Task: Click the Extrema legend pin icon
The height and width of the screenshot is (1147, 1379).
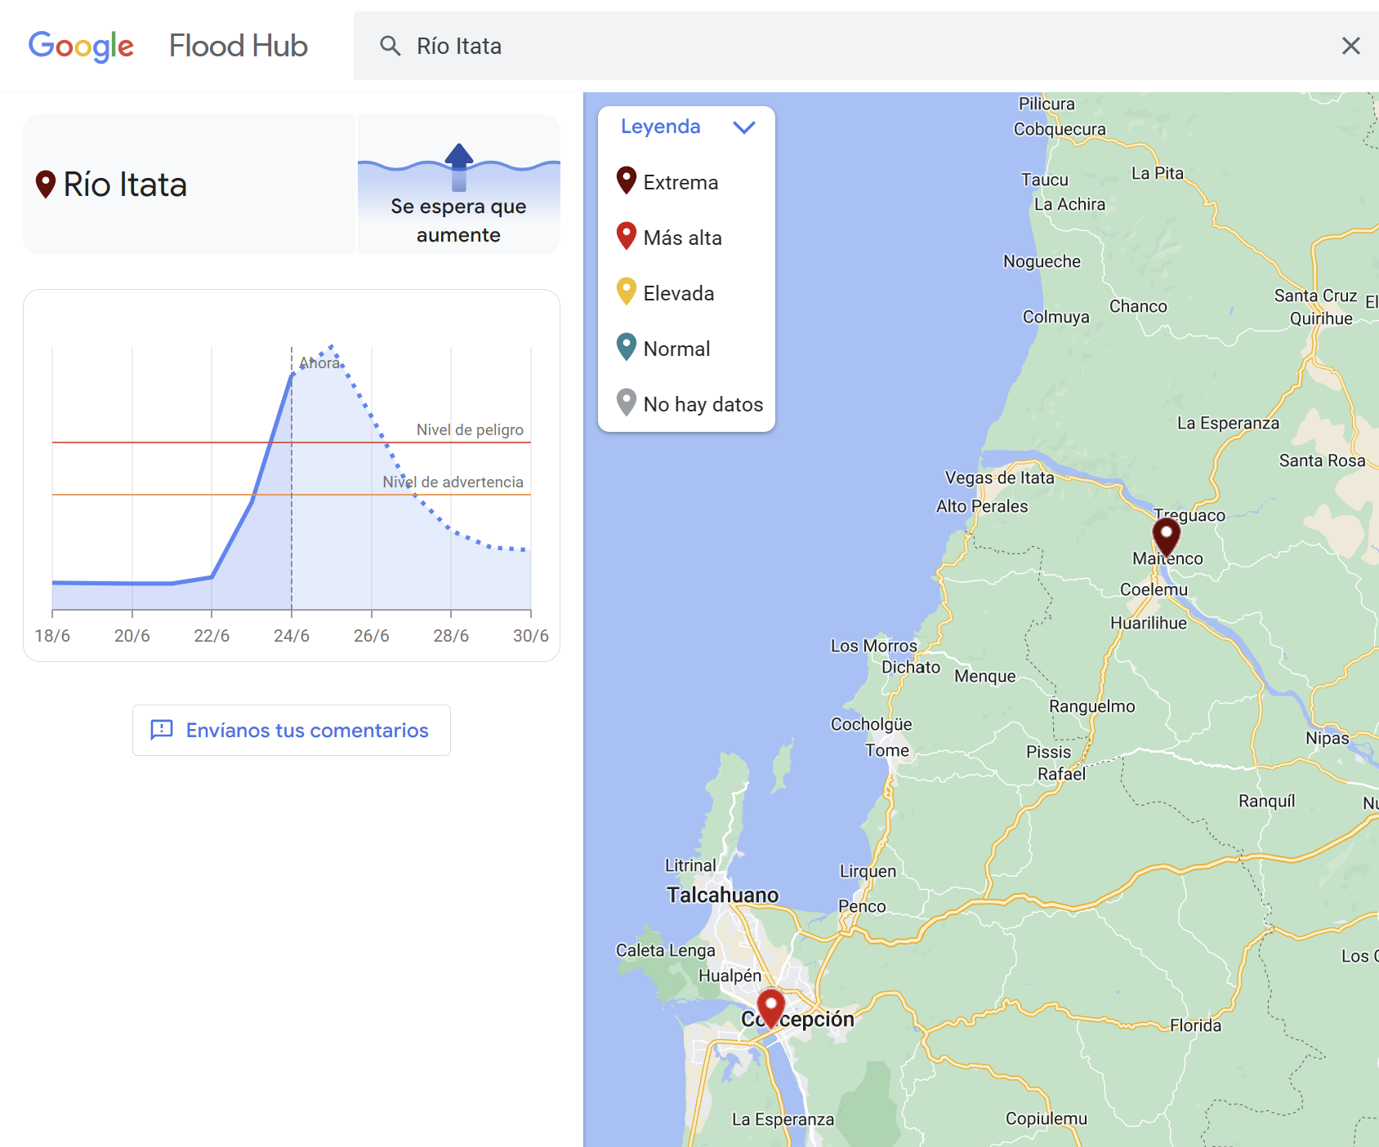Action: point(626,180)
